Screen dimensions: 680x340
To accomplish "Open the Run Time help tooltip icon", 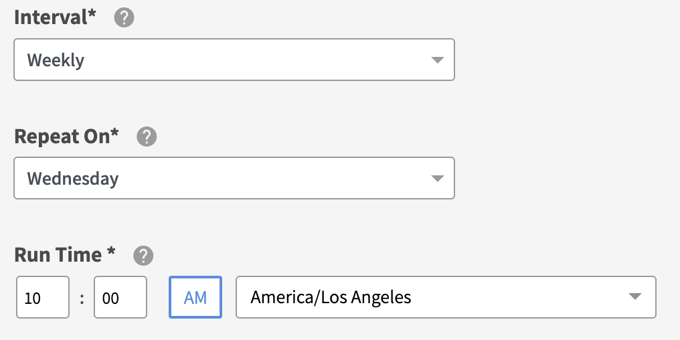I will pos(143,256).
